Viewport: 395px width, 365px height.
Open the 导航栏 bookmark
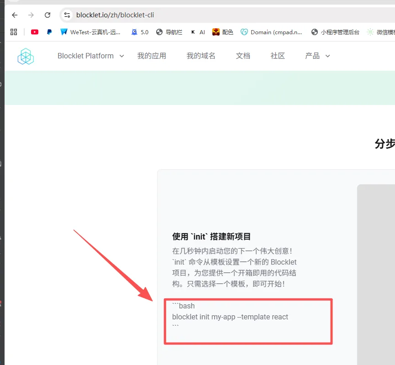(169, 32)
